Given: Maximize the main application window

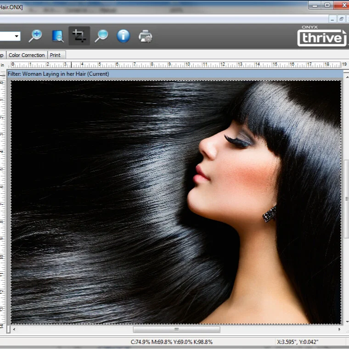Looking at the screenshot, I should tap(327, 6).
